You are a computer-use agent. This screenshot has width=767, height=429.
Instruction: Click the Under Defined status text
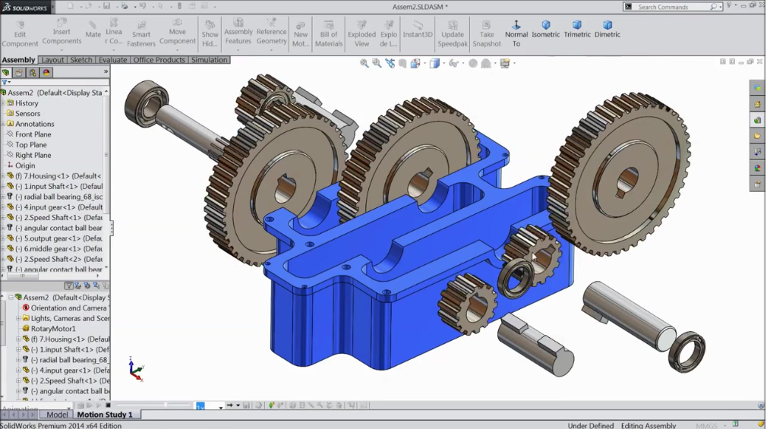pos(590,425)
